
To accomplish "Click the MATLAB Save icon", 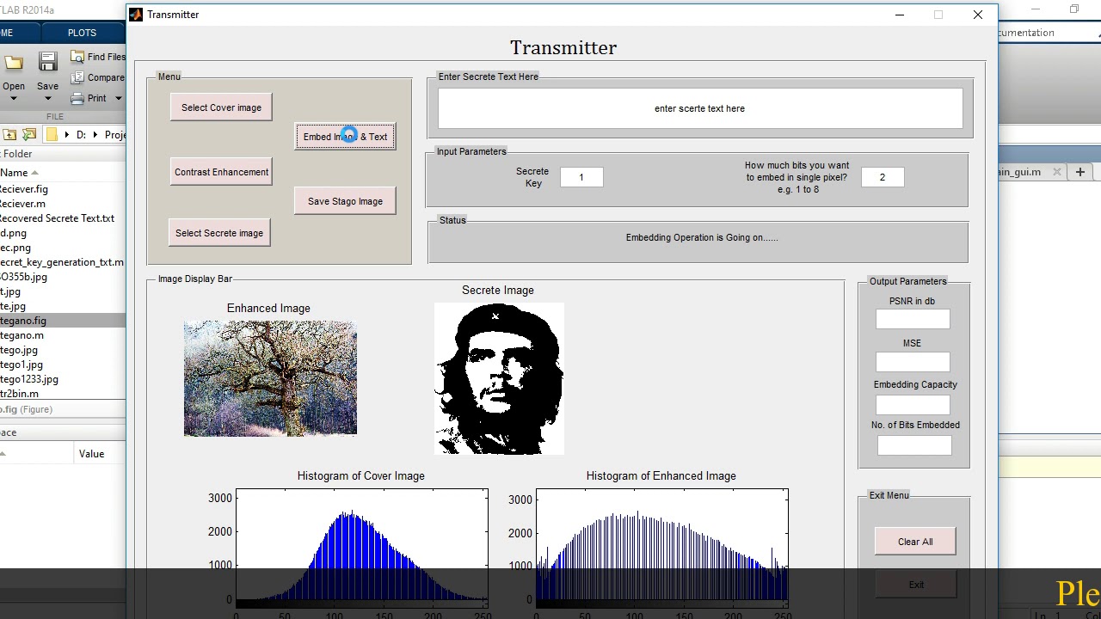I will point(47,62).
